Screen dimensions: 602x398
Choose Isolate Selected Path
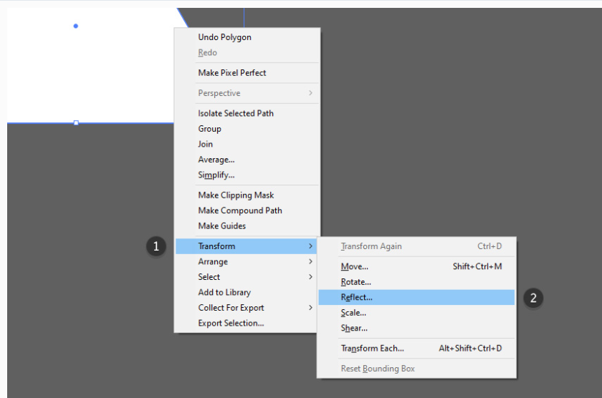click(x=236, y=113)
